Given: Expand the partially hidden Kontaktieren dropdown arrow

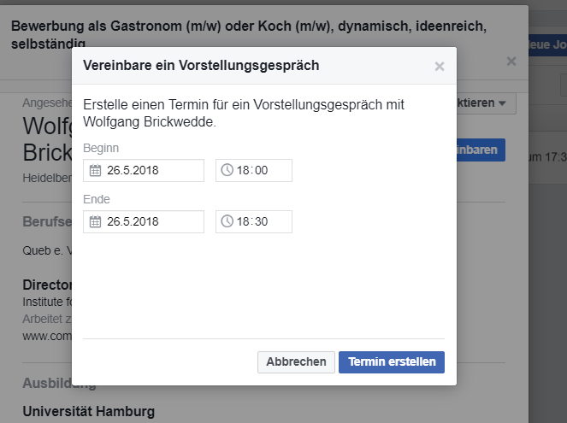Looking at the screenshot, I should coord(502,103).
